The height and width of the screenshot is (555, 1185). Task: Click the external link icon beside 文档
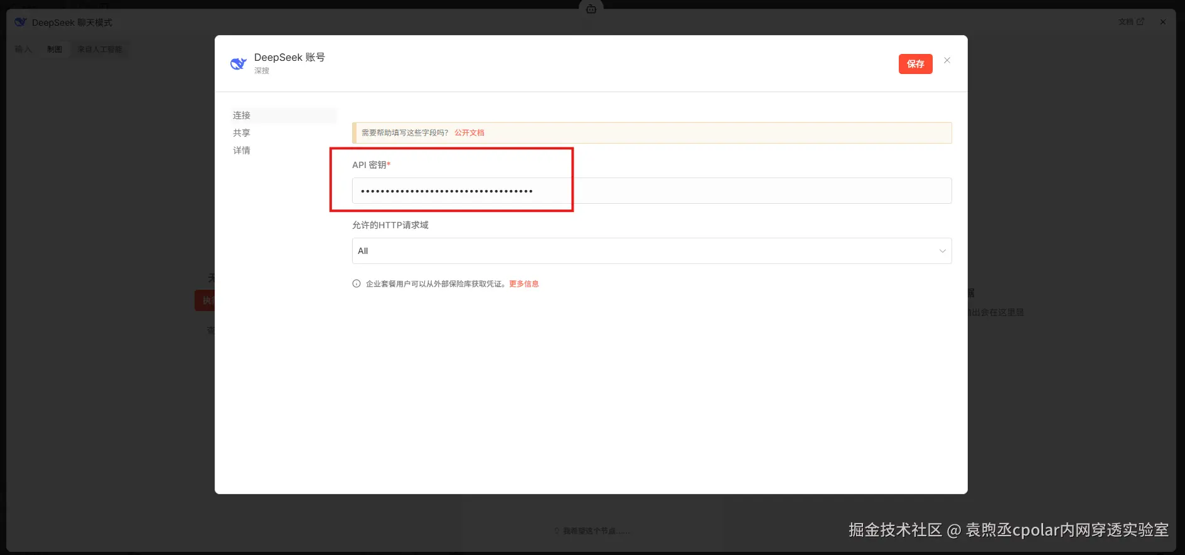[1140, 21]
